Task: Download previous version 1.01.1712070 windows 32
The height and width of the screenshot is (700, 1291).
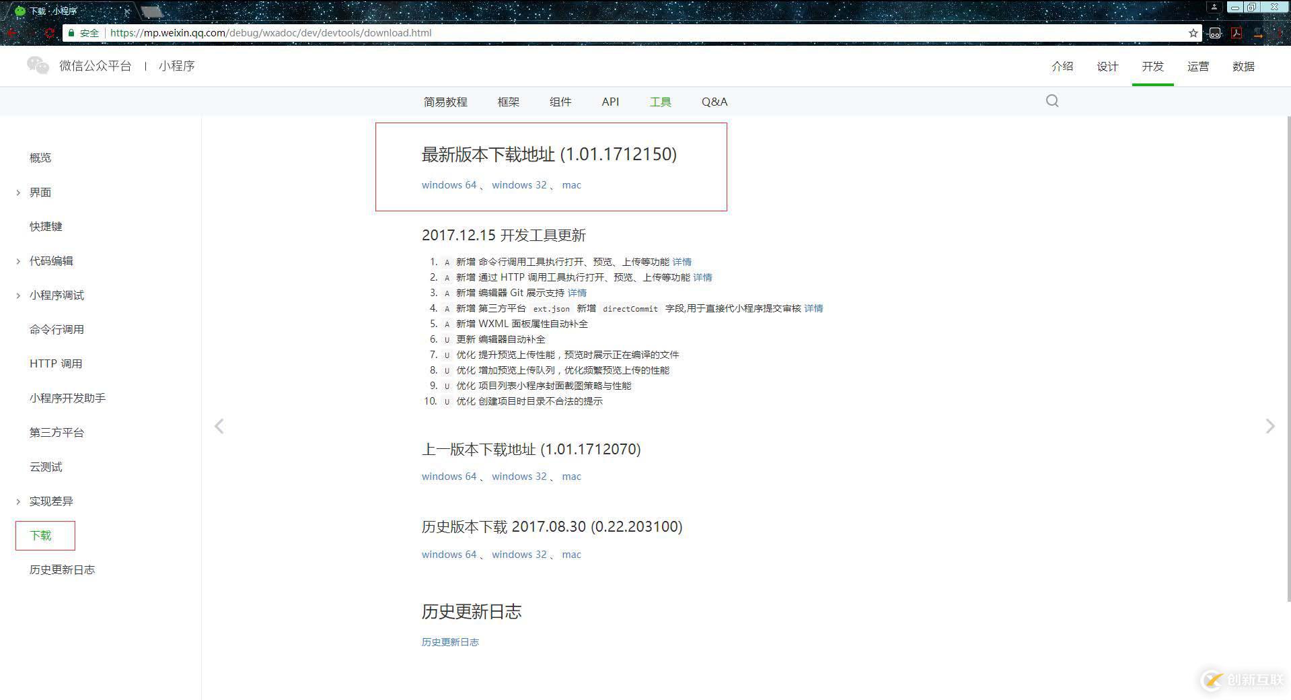Action: [x=519, y=477]
